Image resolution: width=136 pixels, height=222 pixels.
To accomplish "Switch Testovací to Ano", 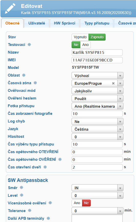I will [x=85, y=45].
